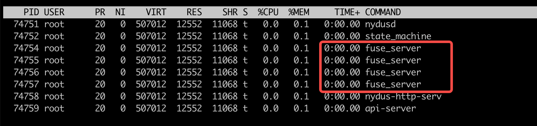Select PID 74755 in the list
This screenshot has width=537, height=126.
point(26,60)
